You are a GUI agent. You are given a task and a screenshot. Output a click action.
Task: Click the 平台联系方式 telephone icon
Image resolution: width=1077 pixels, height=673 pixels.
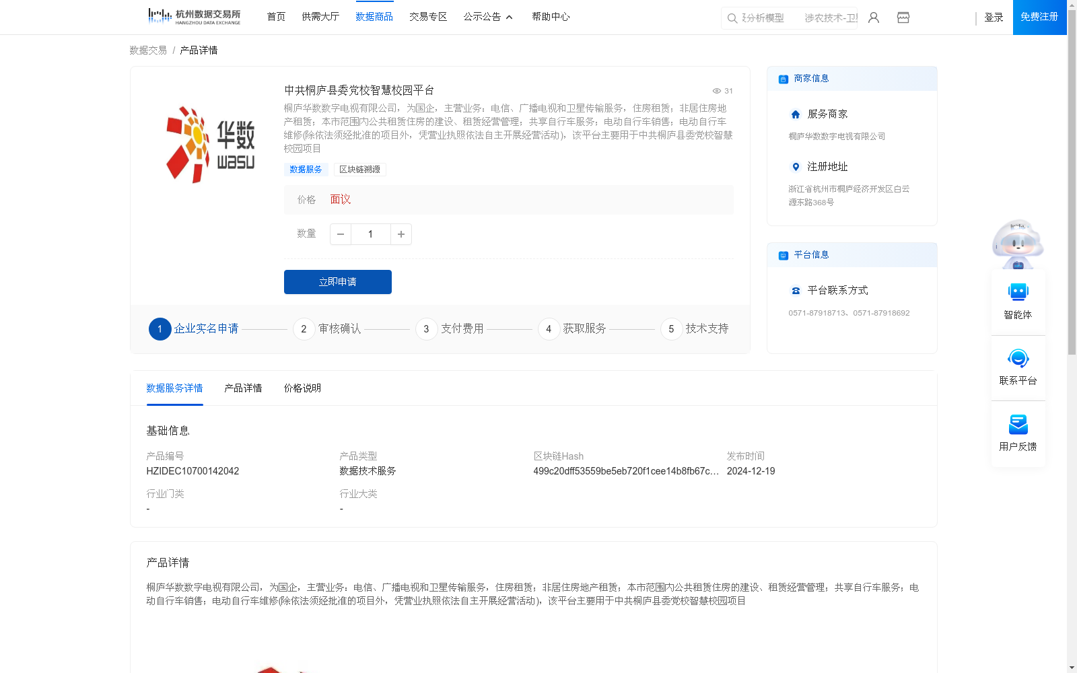[796, 291]
